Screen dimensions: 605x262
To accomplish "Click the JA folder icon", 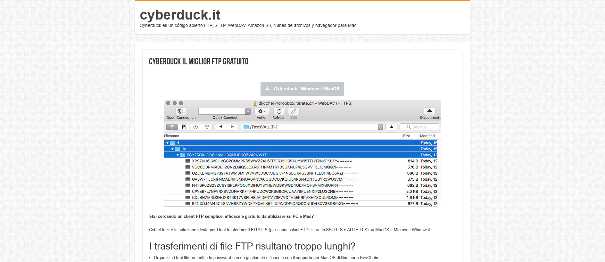I will coord(178,149).
